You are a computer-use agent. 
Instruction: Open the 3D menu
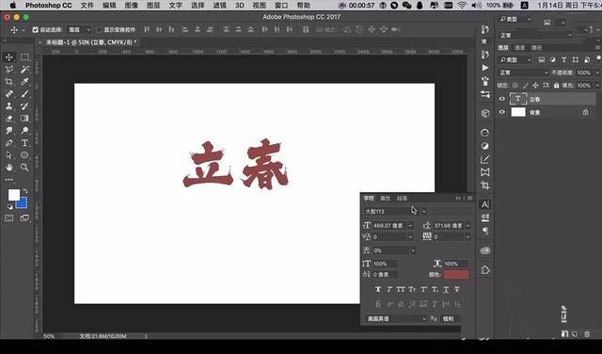coord(240,6)
